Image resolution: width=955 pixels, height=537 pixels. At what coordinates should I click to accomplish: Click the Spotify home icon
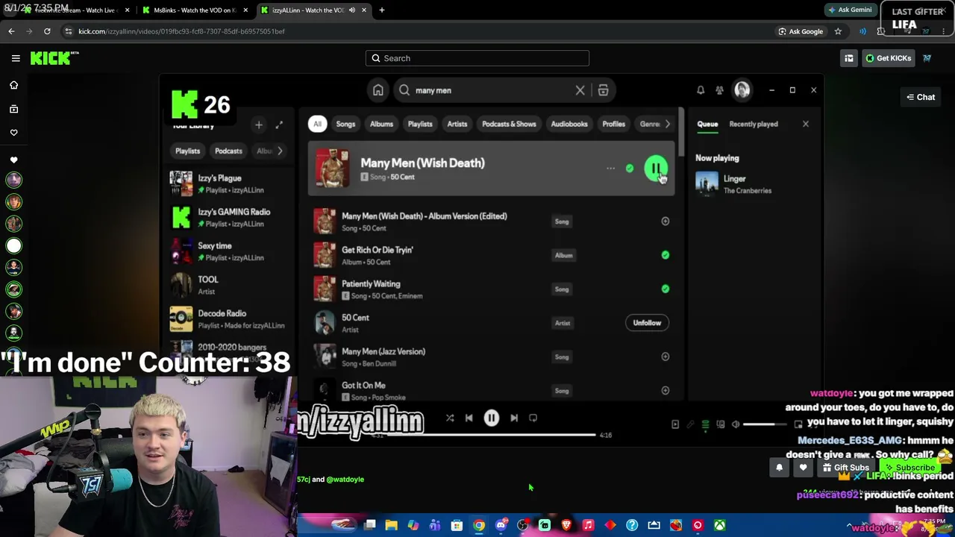coord(378,90)
